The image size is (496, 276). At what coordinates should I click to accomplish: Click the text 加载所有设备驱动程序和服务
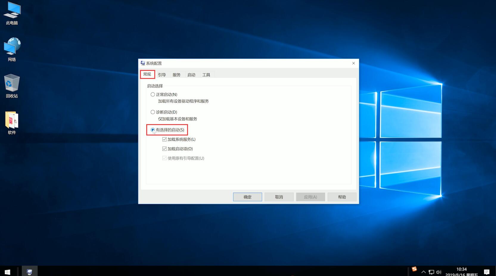[x=183, y=101]
